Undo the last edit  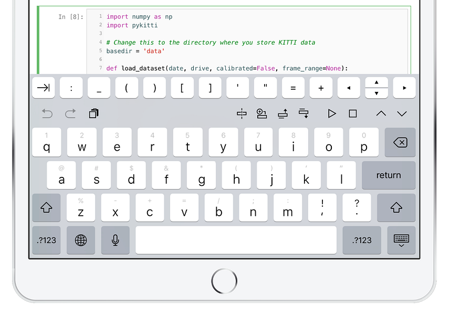pos(47,113)
